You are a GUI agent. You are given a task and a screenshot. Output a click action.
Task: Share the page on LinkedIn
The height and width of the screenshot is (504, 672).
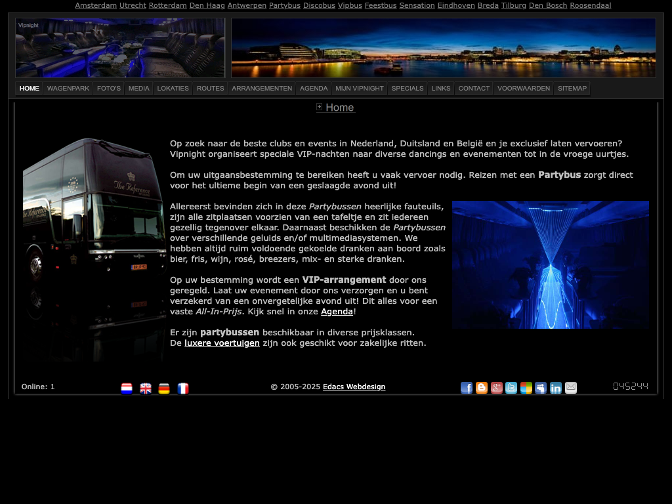[556, 388]
